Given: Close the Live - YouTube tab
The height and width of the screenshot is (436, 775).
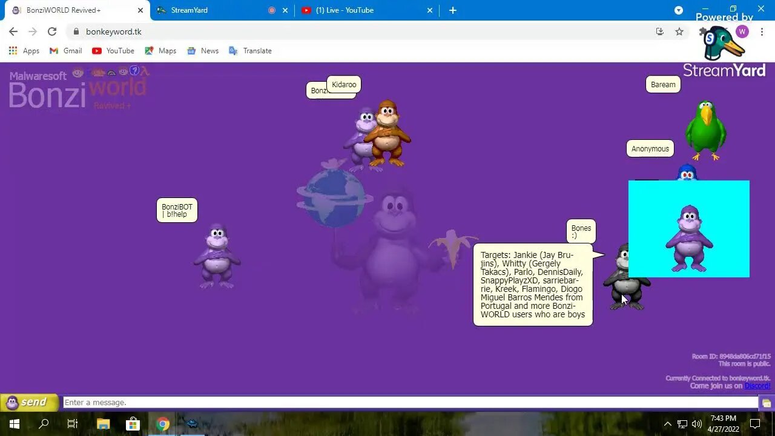Looking at the screenshot, I should pos(430,10).
